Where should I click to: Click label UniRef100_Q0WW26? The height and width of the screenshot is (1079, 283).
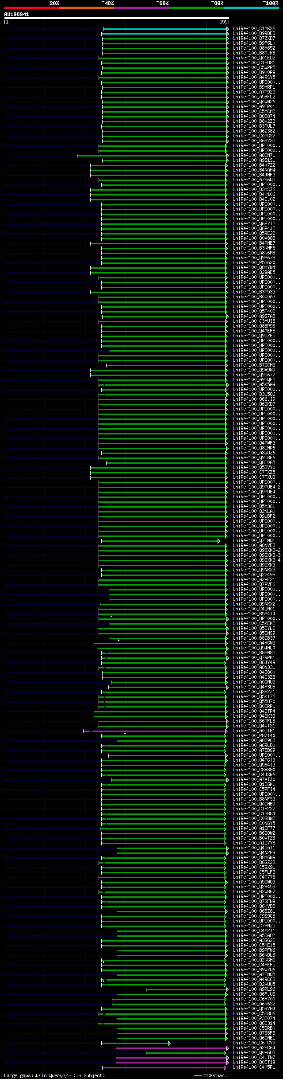[x=254, y=102]
